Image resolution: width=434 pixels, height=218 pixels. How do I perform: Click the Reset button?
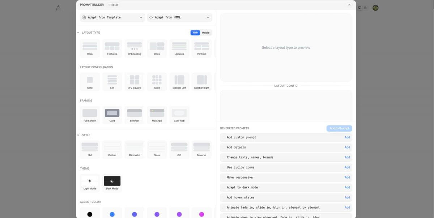113,5
